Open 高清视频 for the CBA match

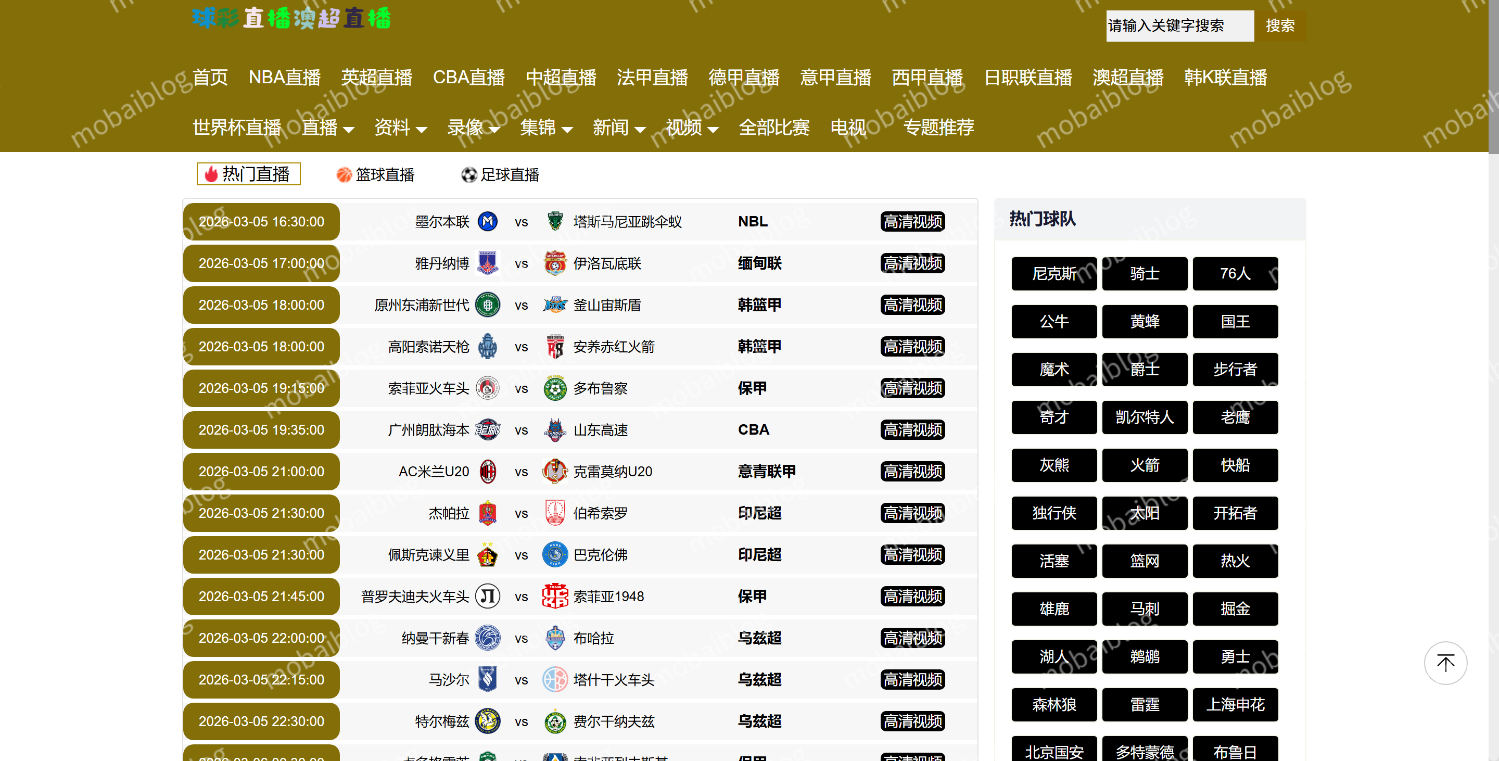(912, 430)
